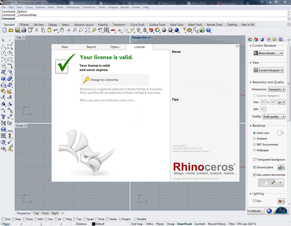Enable the End osnap checkbox
This screenshot has width=291, height=226.
[x=3, y=219]
